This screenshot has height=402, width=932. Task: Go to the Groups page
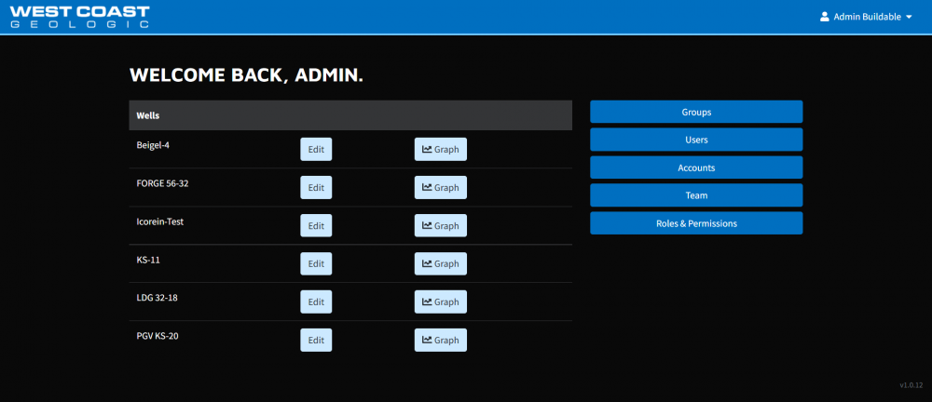pos(695,112)
